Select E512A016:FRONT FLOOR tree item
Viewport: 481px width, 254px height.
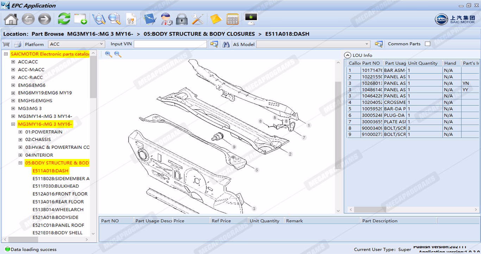[x=60, y=194]
